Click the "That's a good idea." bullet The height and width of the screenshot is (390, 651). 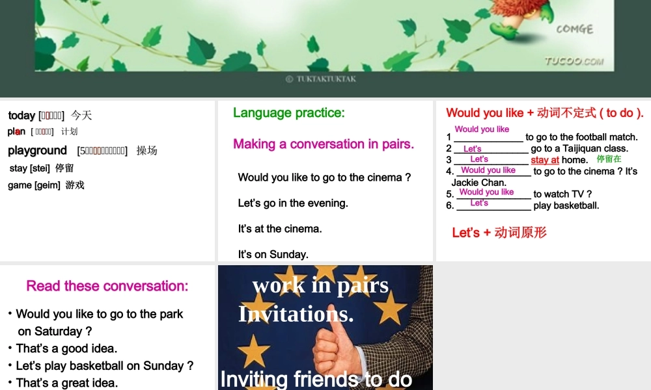(x=66, y=348)
